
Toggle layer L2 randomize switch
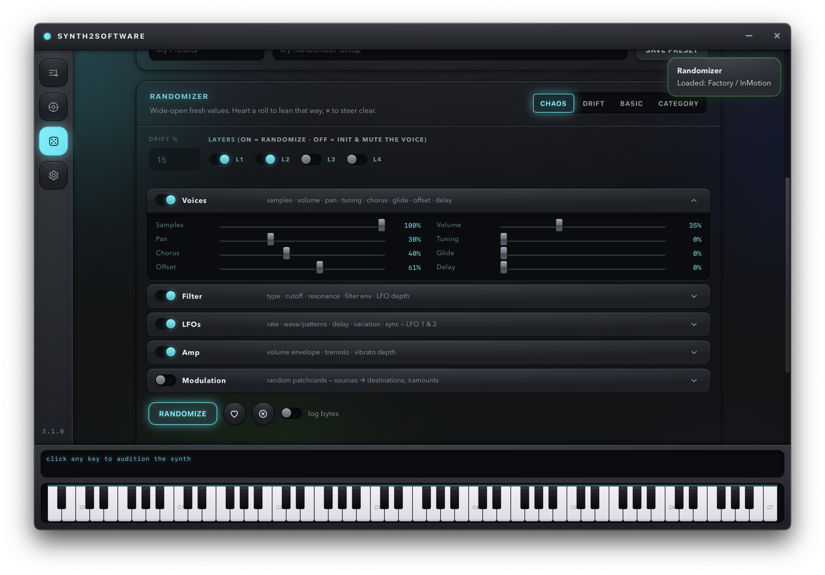266,160
